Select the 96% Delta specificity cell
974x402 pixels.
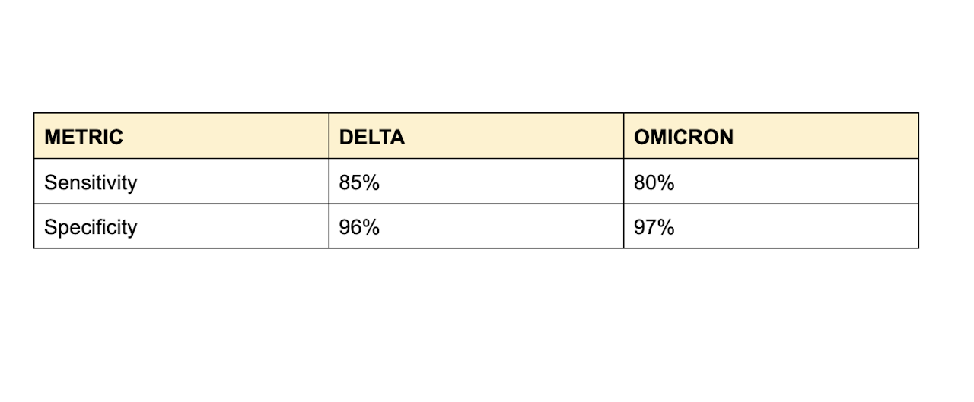(x=476, y=226)
